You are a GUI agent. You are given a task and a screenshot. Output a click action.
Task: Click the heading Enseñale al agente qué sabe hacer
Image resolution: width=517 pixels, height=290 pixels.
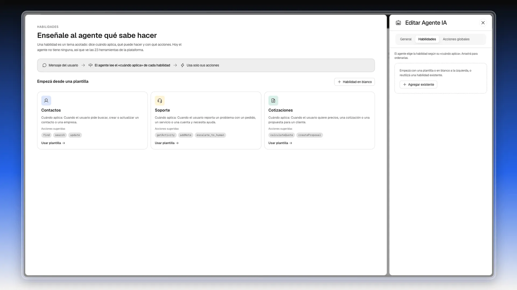click(x=97, y=35)
